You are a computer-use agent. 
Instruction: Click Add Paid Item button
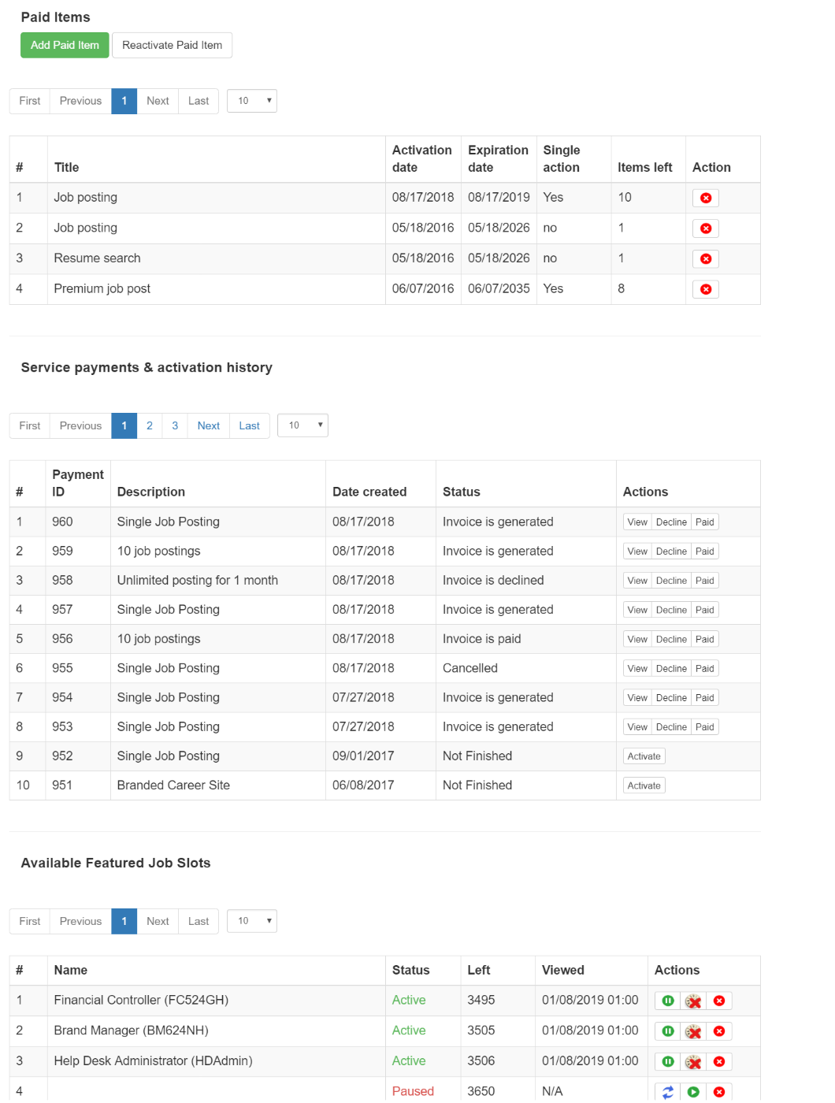point(65,45)
